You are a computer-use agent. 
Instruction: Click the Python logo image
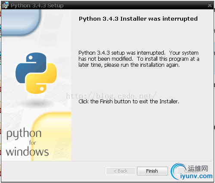coord(36,73)
